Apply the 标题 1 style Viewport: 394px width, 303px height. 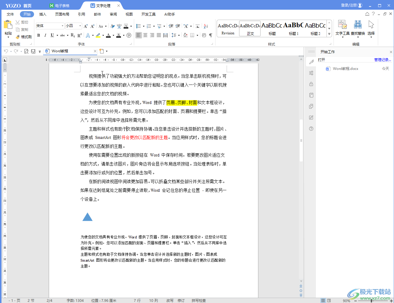[x=294, y=28]
